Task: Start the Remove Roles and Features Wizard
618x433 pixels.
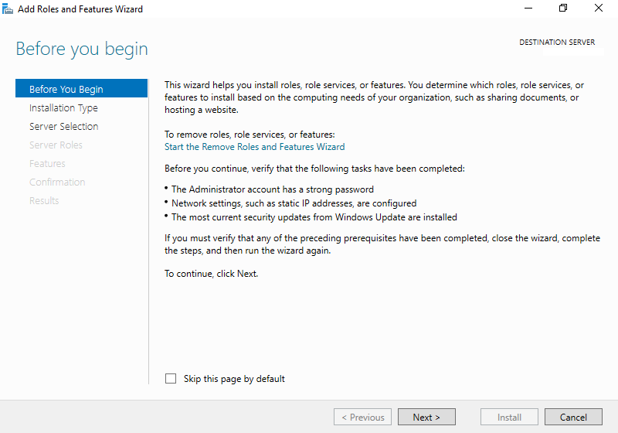Action: tap(255, 147)
